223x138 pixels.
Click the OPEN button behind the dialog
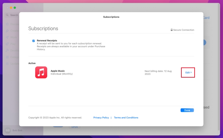(x=75, y=127)
